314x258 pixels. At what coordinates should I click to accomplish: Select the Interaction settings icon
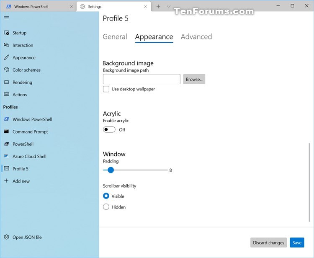[6, 45]
